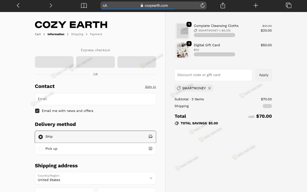Open the Safari bookmarks book icon
This screenshot has height=192, width=307.
(x=84, y=5)
